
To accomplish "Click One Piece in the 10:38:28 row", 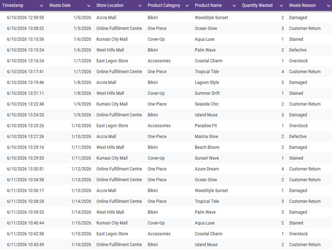I will click(157, 201).
